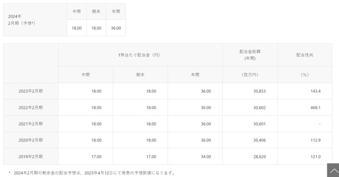Click the 2024年2月期（予想*） forecast label
339x177 pixels.
[22, 20]
